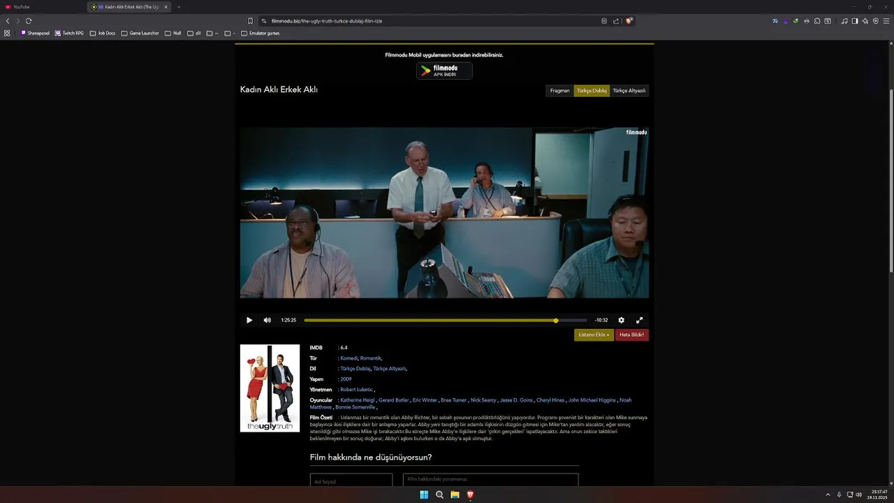
Task: Click the address bar URL
Action: coord(327,21)
